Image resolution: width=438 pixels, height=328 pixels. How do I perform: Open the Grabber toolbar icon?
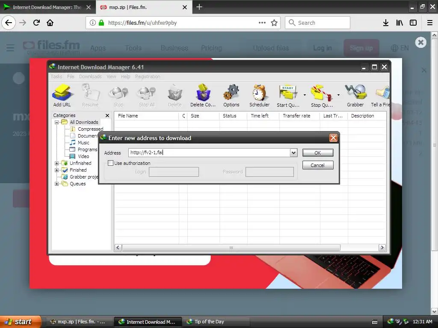point(355,96)
